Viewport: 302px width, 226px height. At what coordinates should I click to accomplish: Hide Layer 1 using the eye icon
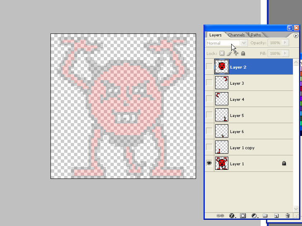pyautogui.click(x=209, y=163)
